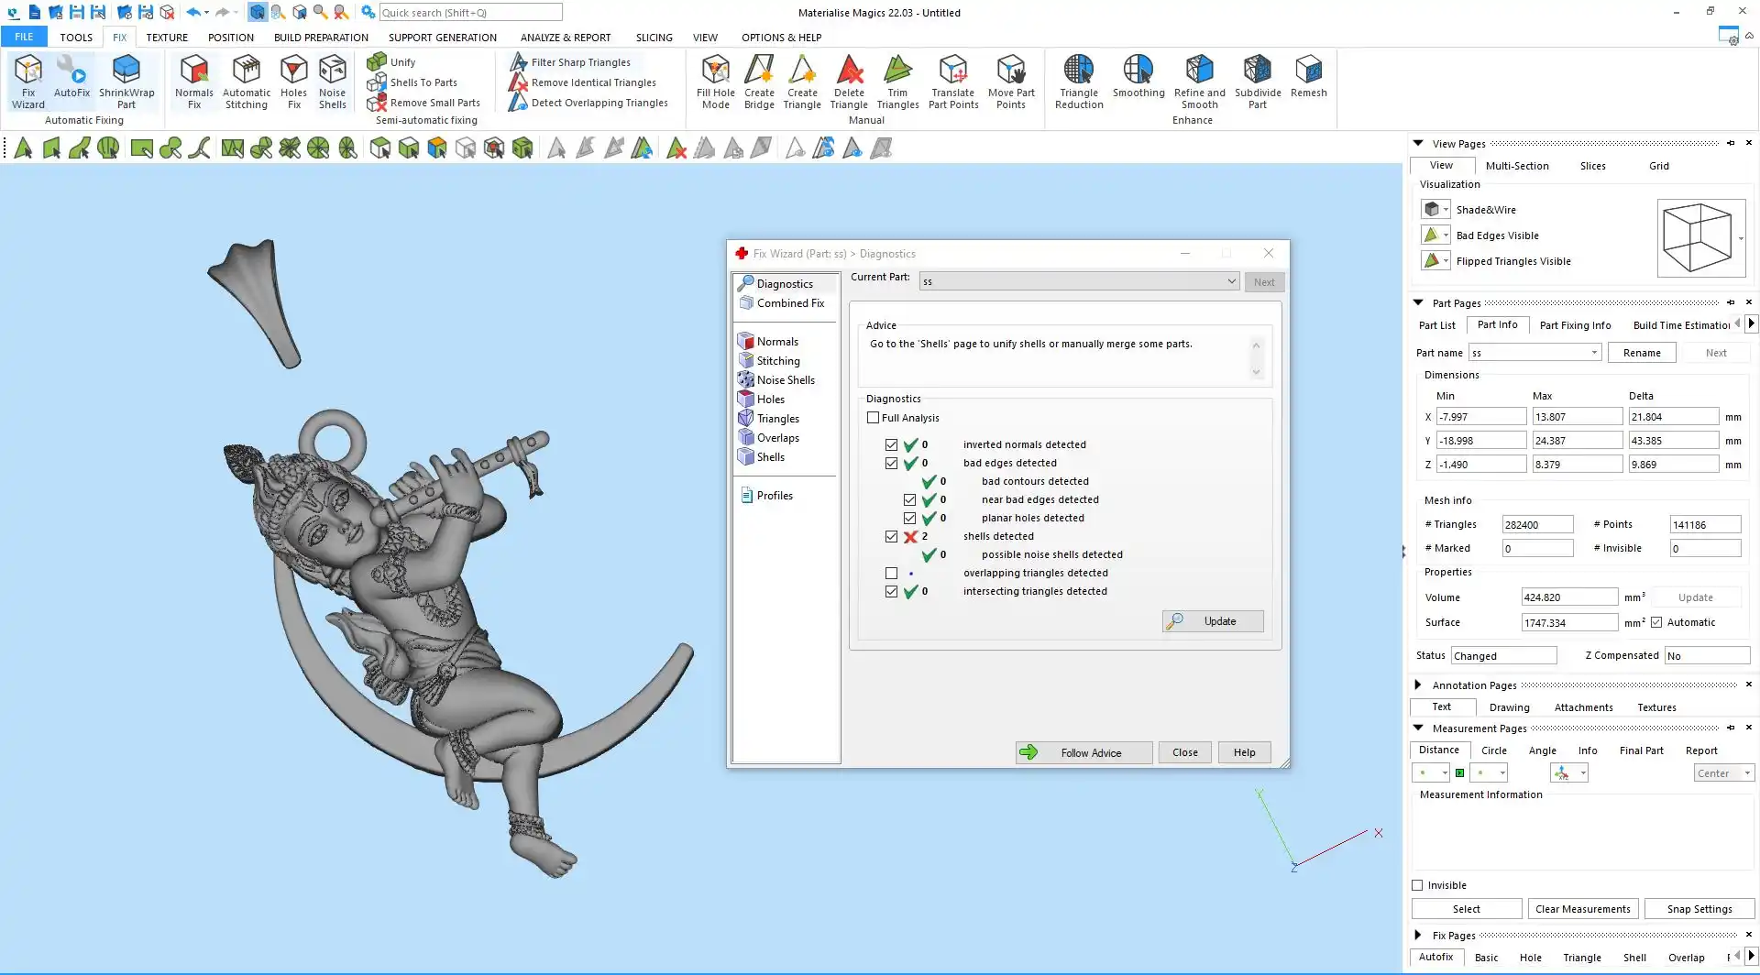Image resolution: width=1760 pixels, height=975 pixels.
Task: Click the Update diagnostics button
Action: [x=1213, y=621]
